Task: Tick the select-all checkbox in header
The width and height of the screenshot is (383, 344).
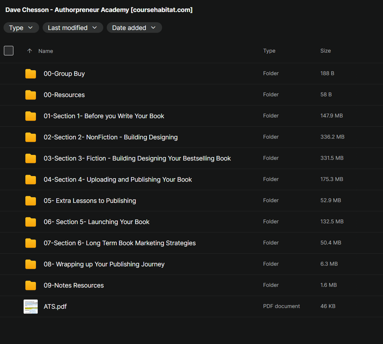Action: tap(8, 51)
